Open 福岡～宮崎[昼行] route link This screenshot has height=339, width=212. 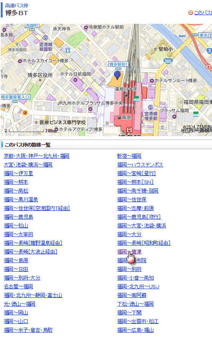pos(137,173)
